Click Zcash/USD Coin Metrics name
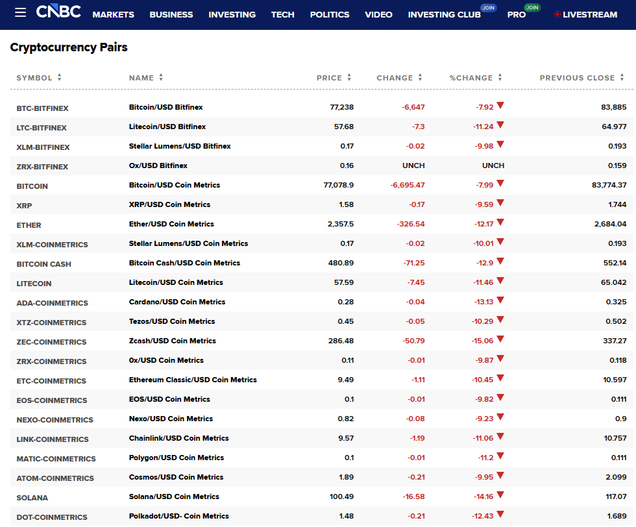The image size is (636, 527). tap(172, 341)
